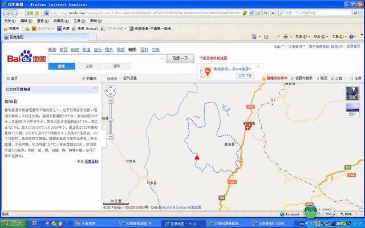Click the printer icon in command bar
Viewport: 365px width, 228px height.
(x=285, y=36)
